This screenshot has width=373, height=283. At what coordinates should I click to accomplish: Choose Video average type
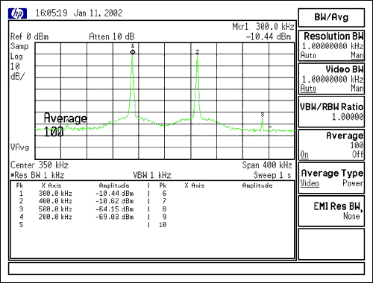(310, 183)
